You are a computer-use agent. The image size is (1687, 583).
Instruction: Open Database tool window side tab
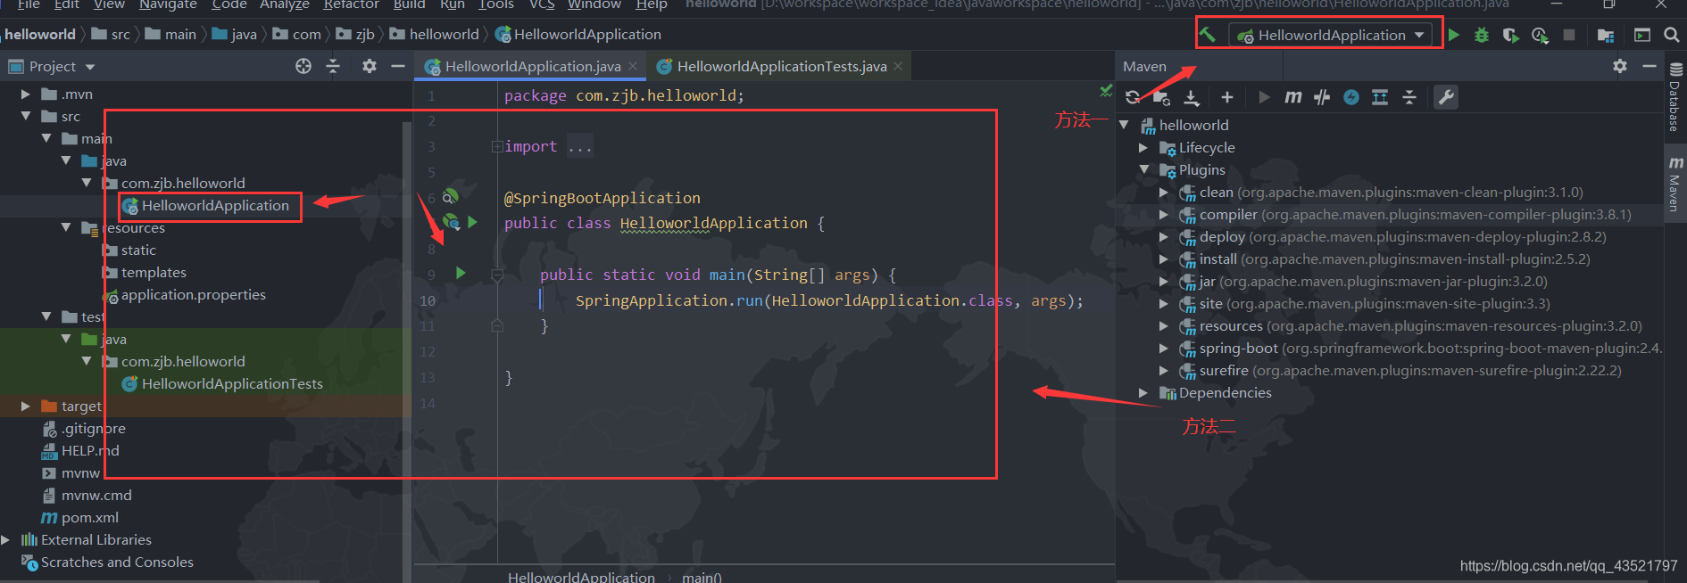(x=1675, y=98)
